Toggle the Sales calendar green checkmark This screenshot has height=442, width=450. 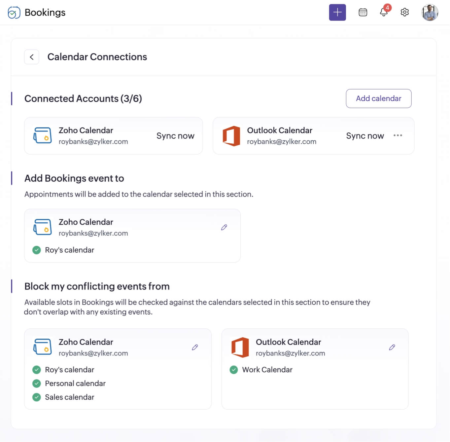(x=37, y=397)
